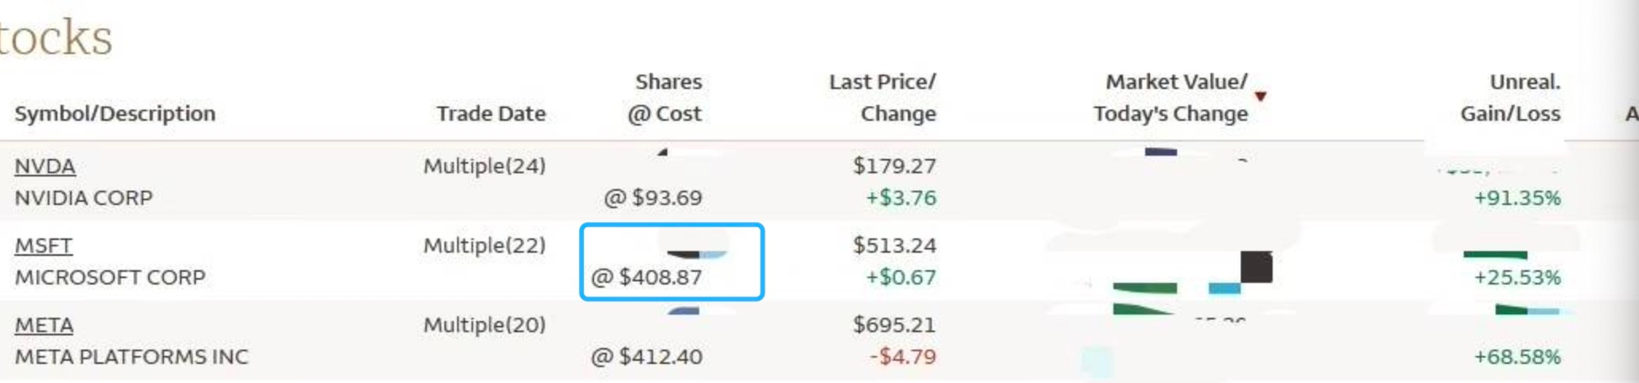
Task: Click the red sort arrow beside Market Value
Action: 1260,96
